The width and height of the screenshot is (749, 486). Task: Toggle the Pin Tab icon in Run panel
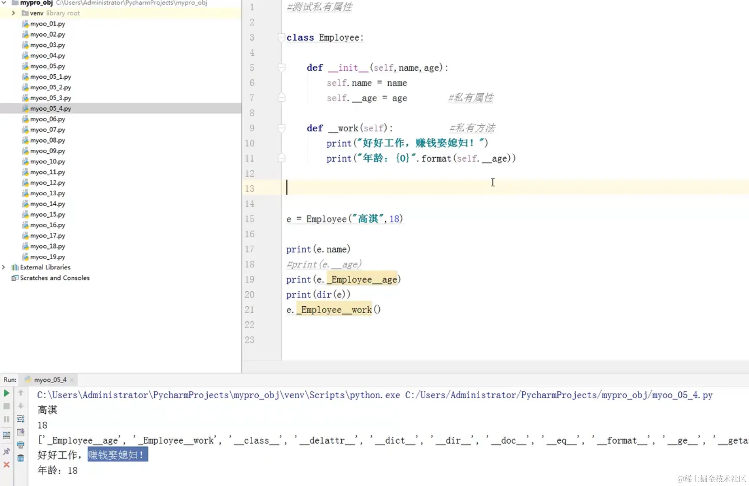(x=6, y=451)
